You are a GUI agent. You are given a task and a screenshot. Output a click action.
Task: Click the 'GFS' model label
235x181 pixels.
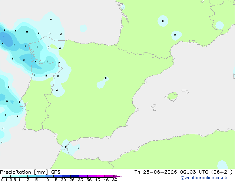coord(56,172)
